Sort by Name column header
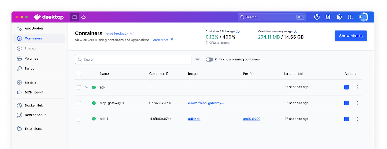The height and width of the screenshot is (149, 387). (x=104, y=74)
